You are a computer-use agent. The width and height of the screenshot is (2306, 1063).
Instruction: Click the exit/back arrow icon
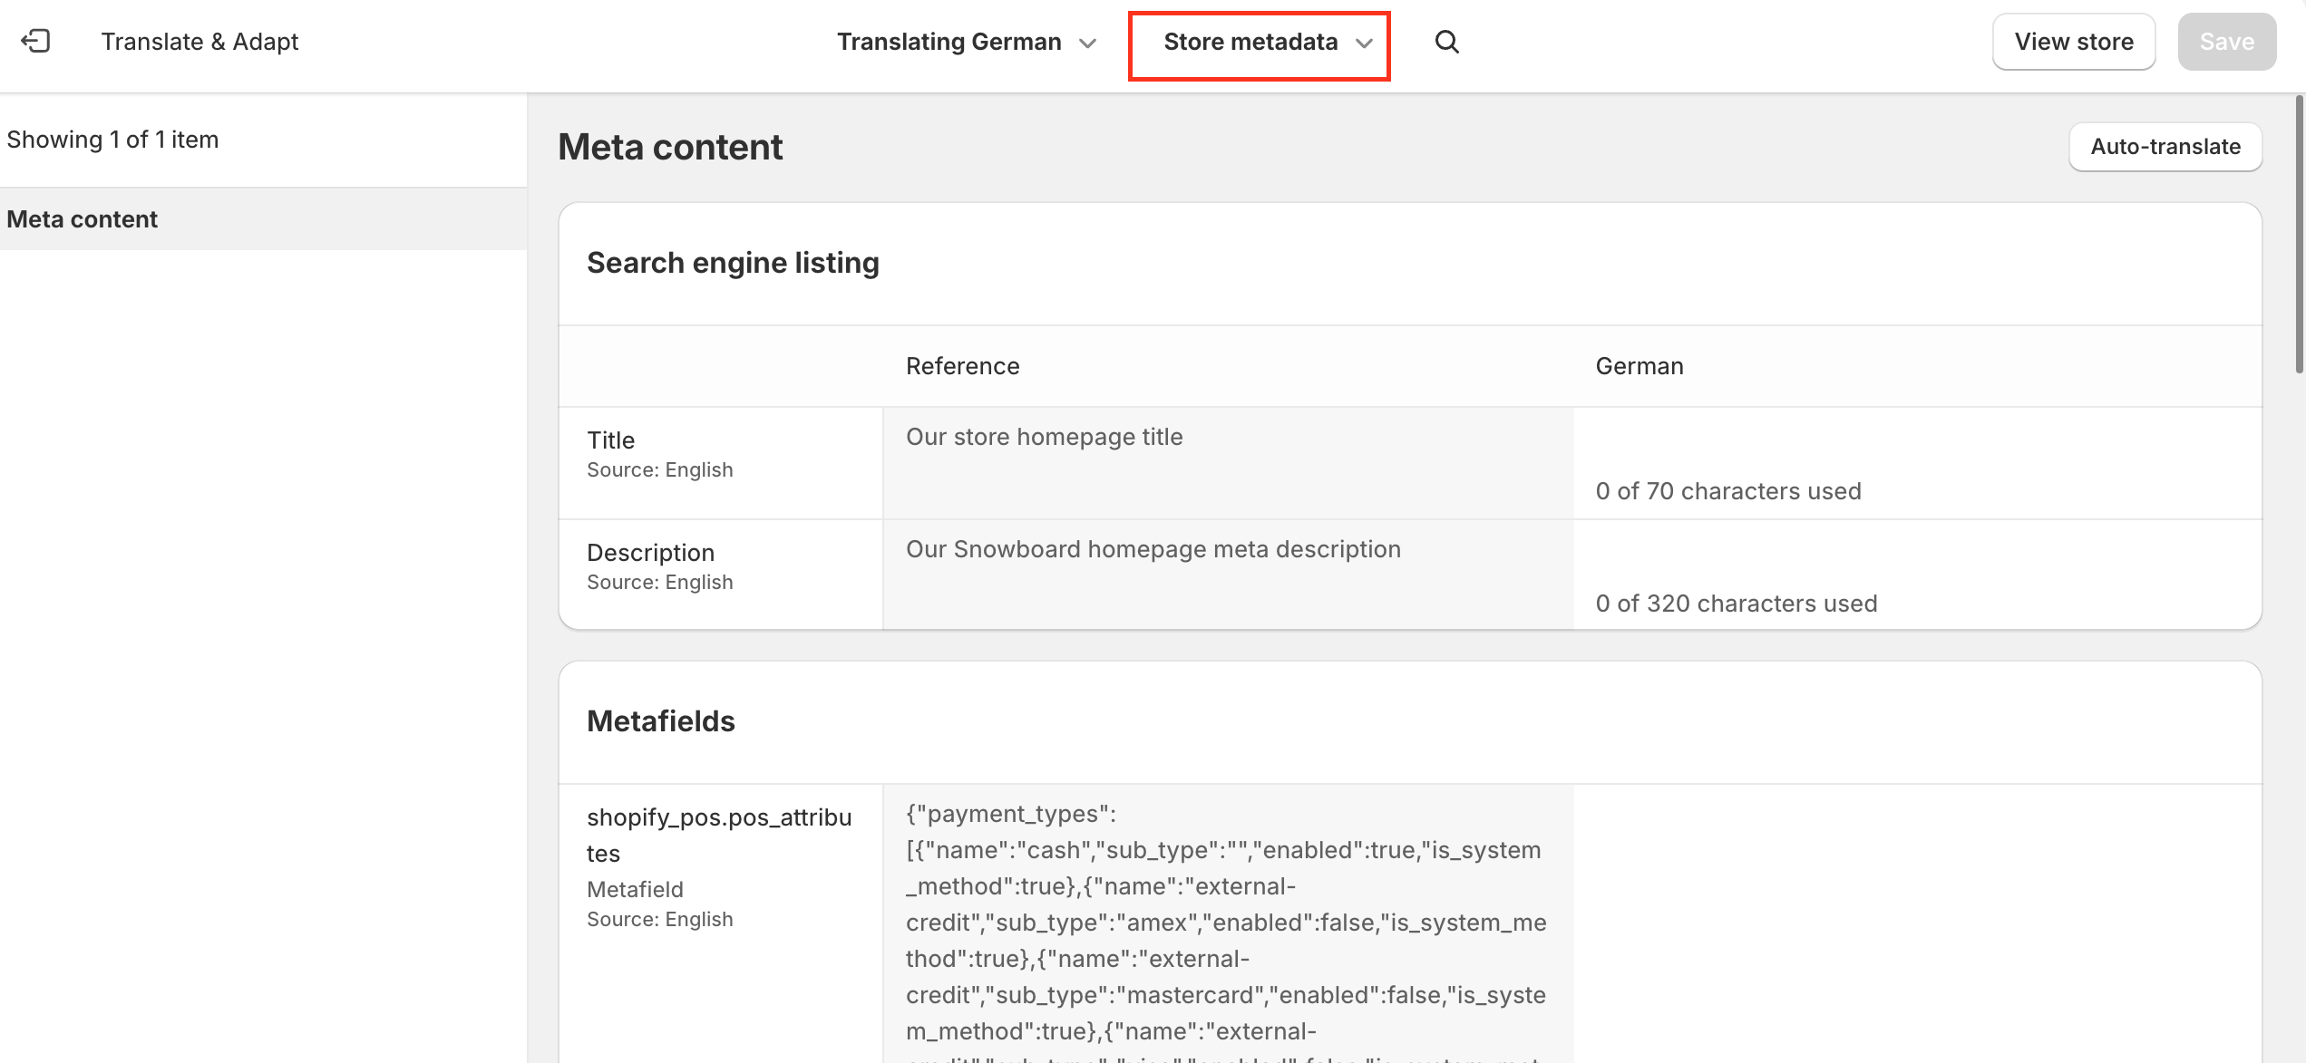(x=35, y=42)
